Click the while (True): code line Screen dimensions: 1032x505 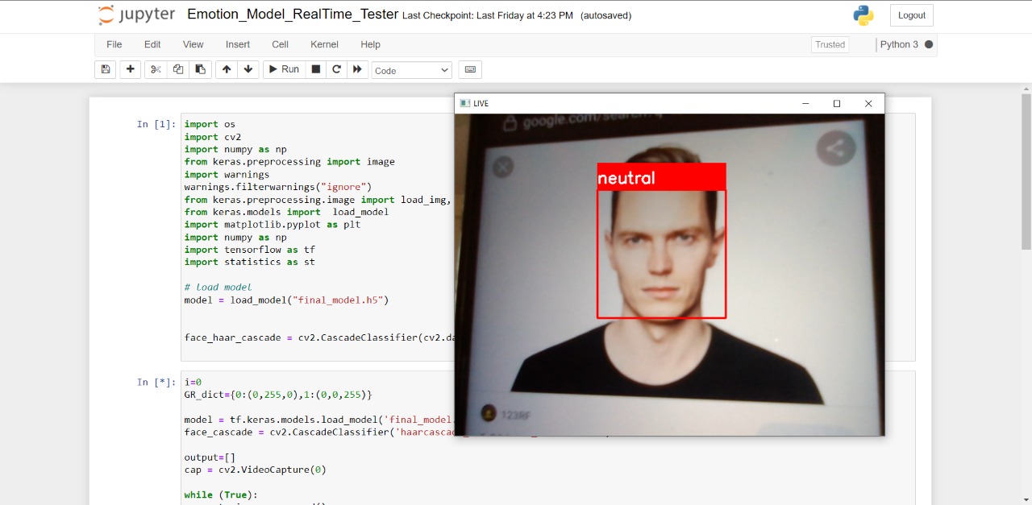point(221,495)
